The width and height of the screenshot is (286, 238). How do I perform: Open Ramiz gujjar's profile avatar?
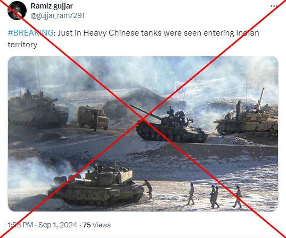17,11
